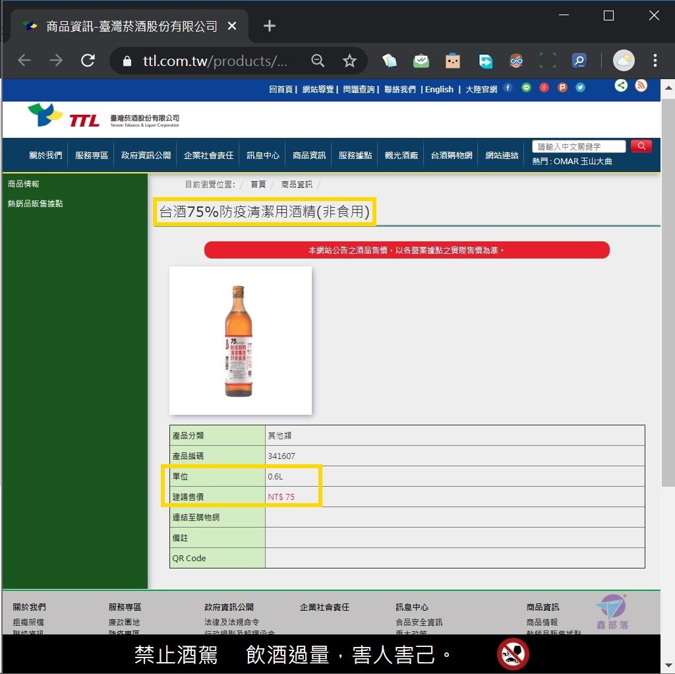Image resolution: width=675 pixels, height=674 pixels.
Task: Open the 服務據點 navigation menu
Action: pyautogui.click(x=355, y=156)
